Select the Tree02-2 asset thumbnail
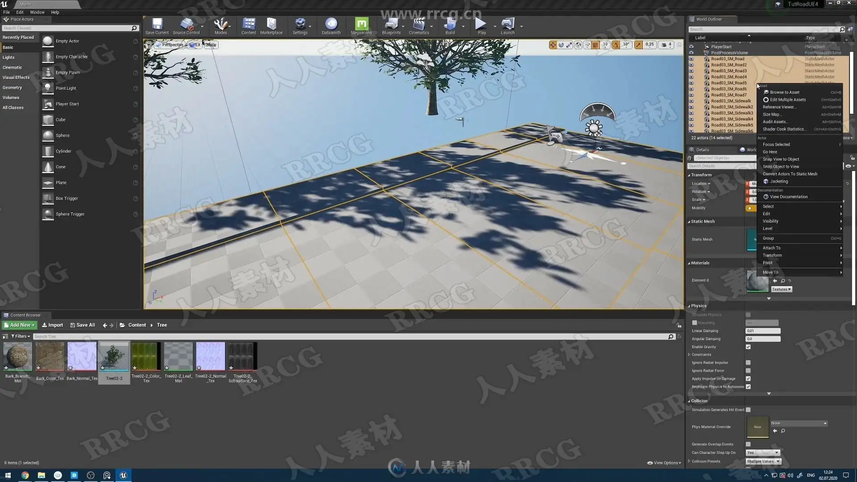 (114, 357)
